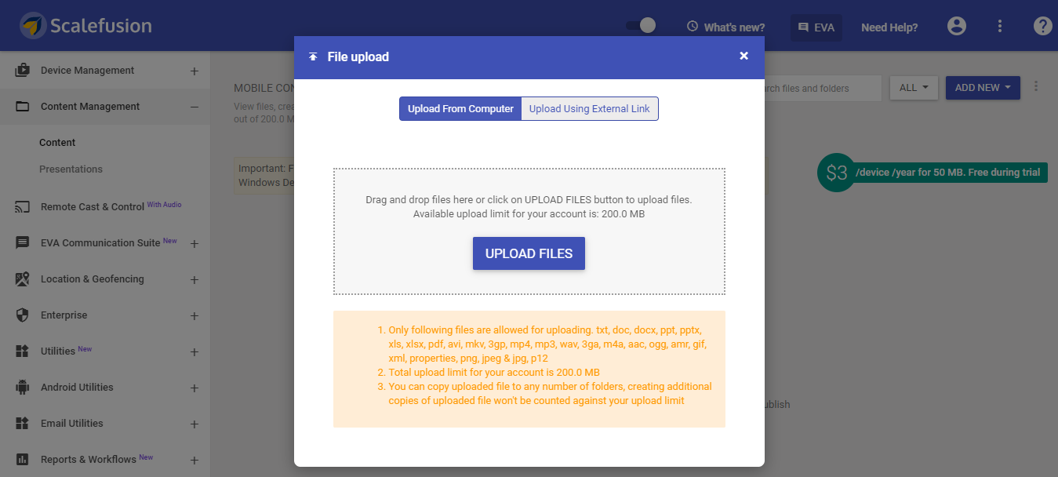
Task: Click the Enterprise shield icon
Action: tap(23, 315)
